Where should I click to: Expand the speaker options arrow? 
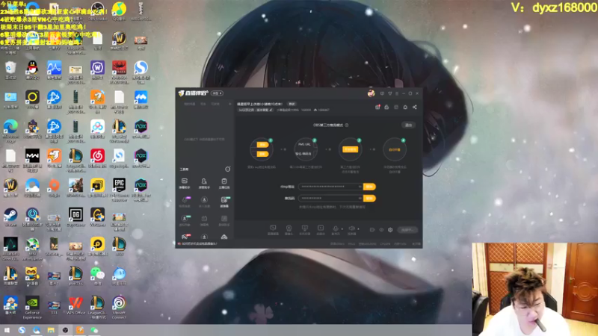click(x=358, y=229)
